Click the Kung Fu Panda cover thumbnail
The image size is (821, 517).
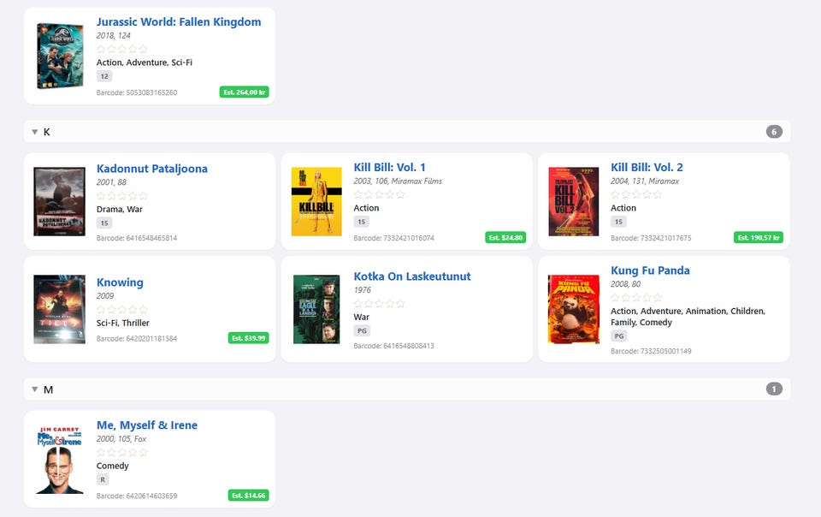coord(574,310)
